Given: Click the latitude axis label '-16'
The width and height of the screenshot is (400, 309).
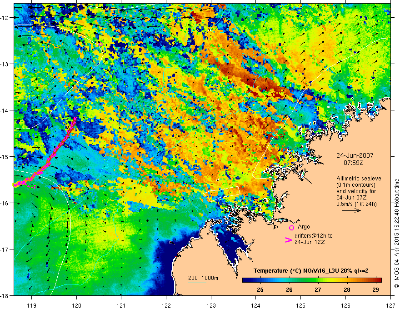Looking at the screenshot, I should (5, 203).
